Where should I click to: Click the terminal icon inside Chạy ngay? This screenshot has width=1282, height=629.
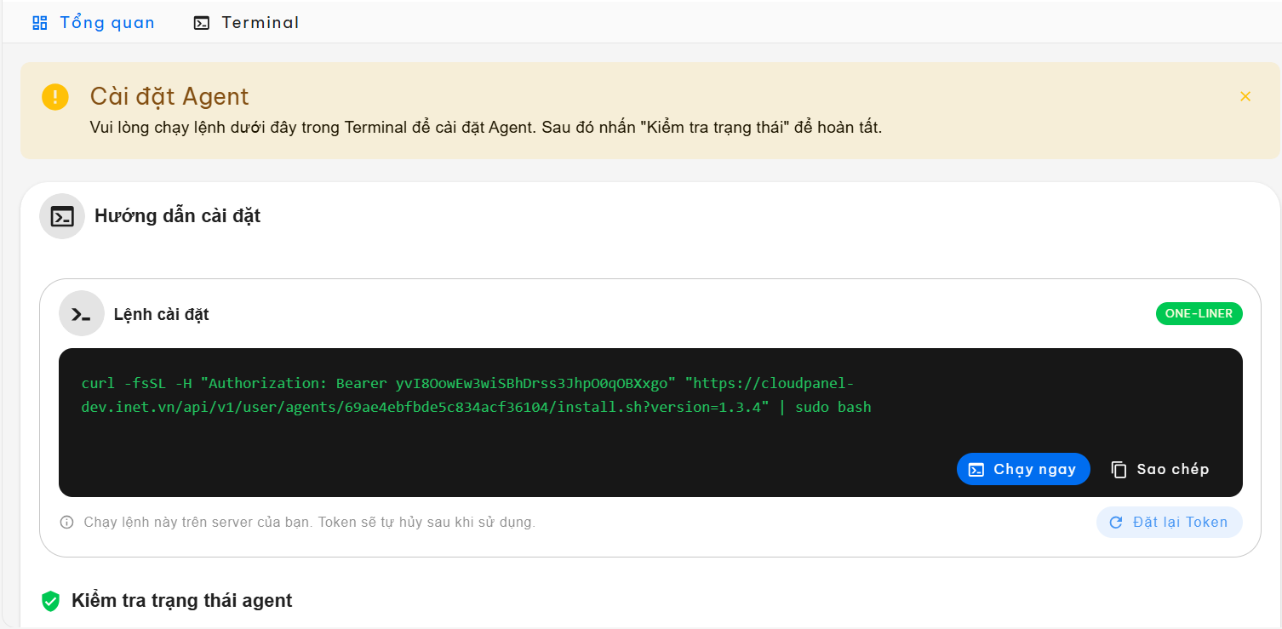[976, 470]
